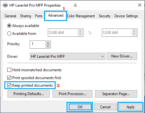This screenshot has width=145, height=113.
Task: Go to the Security tab
Action: click(104, 16)
